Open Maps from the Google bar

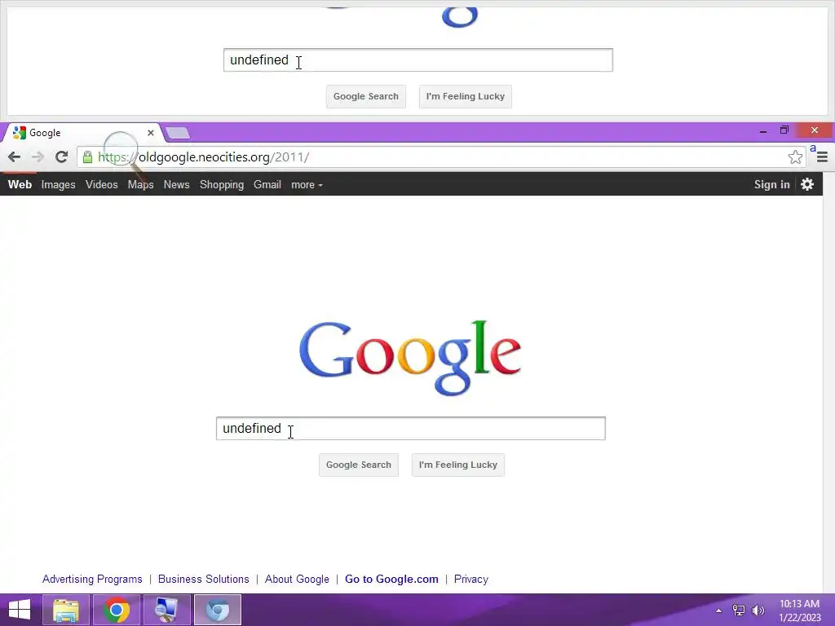140,185
